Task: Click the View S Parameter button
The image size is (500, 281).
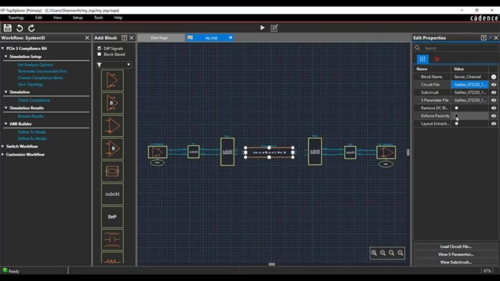Action: [x=456, y=254]
